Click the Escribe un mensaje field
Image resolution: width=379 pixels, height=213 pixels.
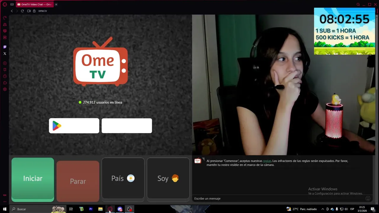pyautogui.click(x=278, y=199)
